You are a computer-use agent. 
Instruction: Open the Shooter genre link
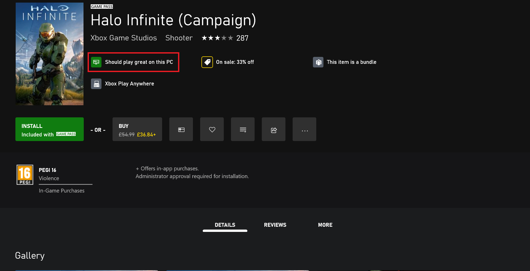point(179,38)
